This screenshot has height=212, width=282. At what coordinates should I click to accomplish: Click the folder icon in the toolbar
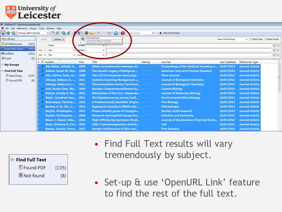click(92, 33)
